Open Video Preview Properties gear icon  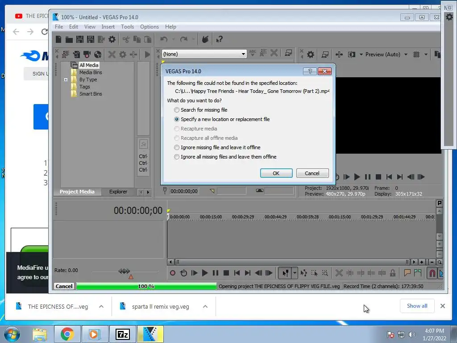click(x=311, y=54)
